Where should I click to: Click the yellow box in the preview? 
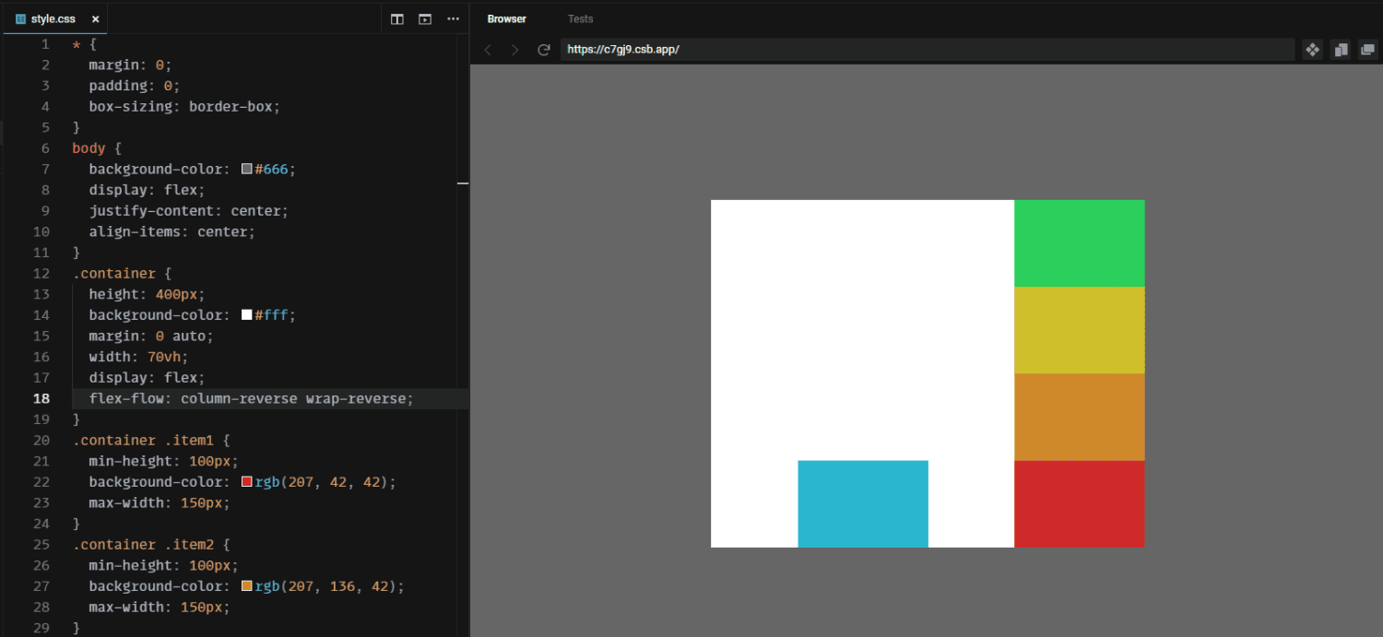pyautogui.click(x=1080, y=330)
